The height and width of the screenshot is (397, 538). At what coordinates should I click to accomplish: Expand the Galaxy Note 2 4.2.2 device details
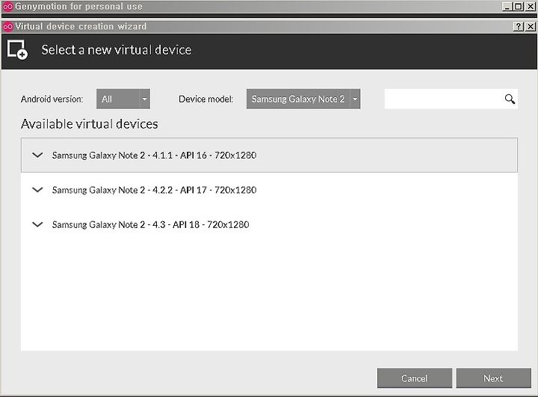point(37,190)
